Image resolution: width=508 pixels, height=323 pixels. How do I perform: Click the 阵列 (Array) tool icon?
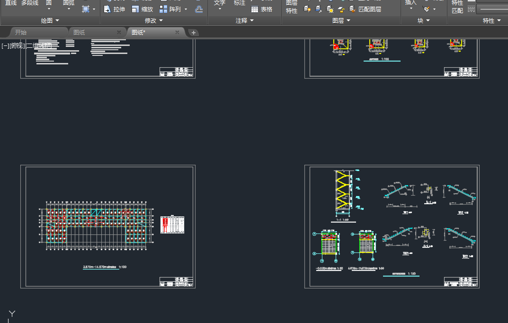coord(164,9)
